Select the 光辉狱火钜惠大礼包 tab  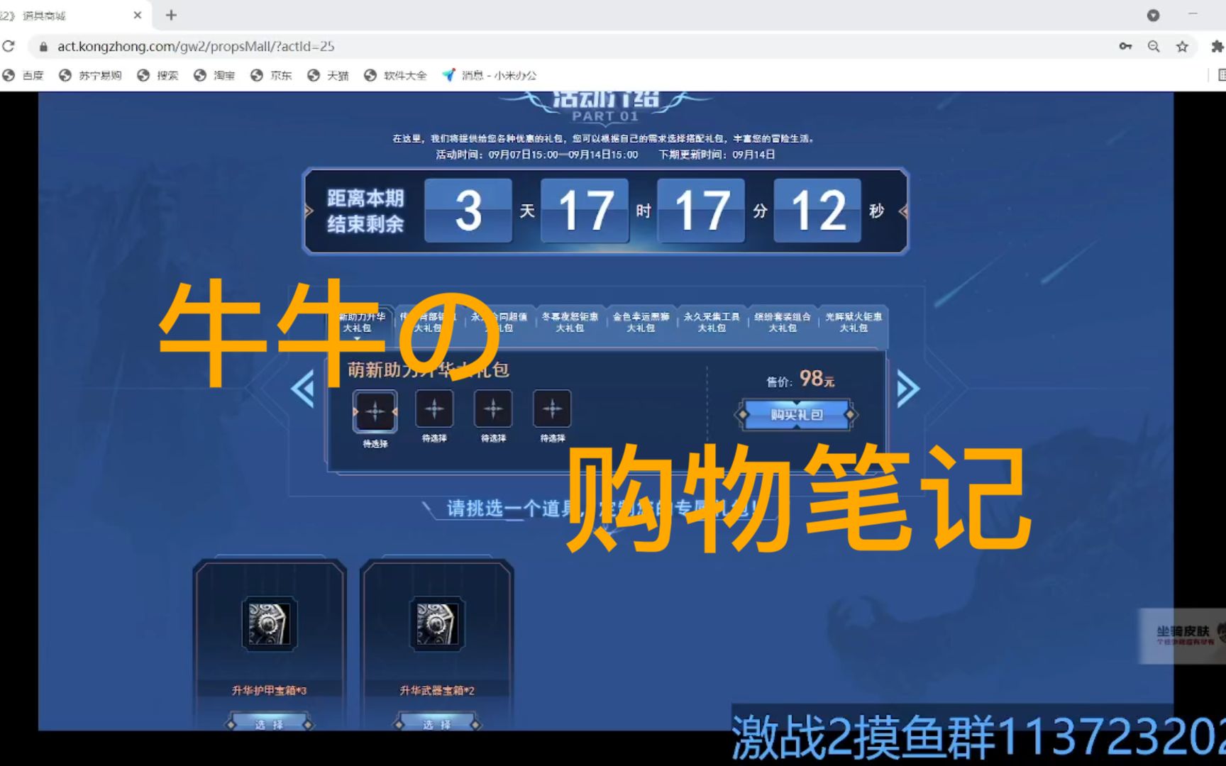coord(854,322)
